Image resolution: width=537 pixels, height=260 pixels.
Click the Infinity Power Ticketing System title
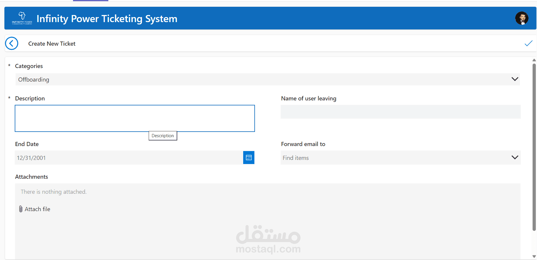pos(107,19)
